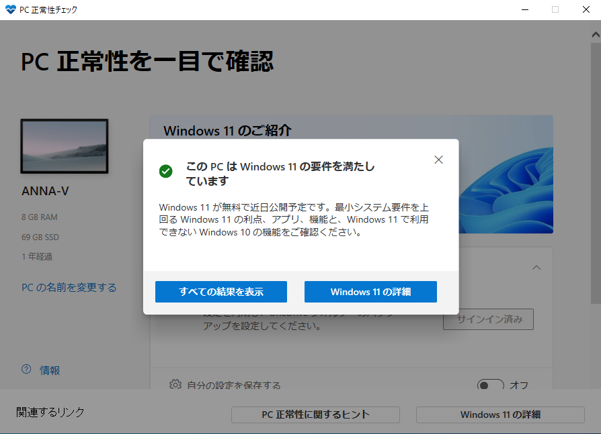Click the サインイン済み button

click(x=488, y=319)
